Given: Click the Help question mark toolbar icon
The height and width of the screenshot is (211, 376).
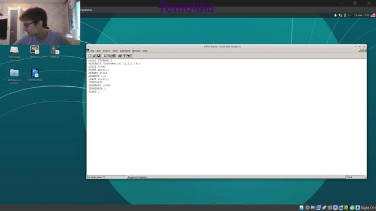Looking at the screenshot, I should 125,56.
